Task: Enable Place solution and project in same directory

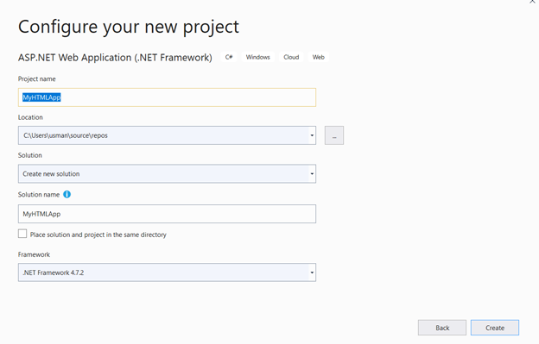Action: click(22, 234)
